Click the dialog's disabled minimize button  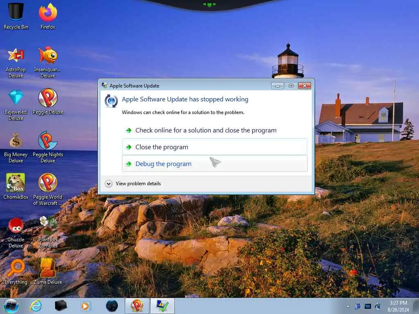[x=278, y=86]
